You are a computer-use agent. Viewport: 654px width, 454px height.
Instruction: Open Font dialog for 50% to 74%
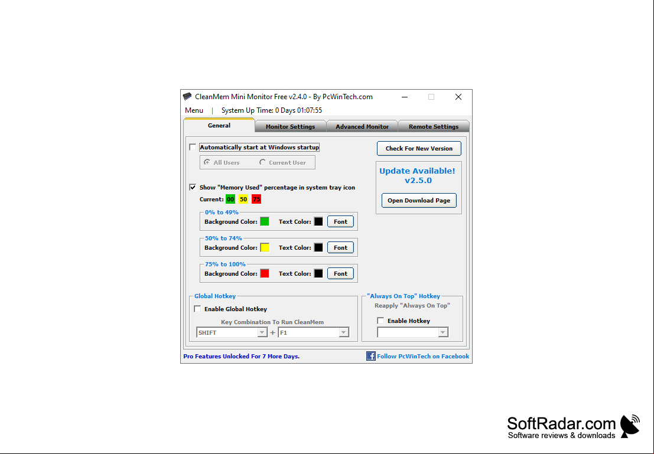pyautogui.click(x=340, y=247)
